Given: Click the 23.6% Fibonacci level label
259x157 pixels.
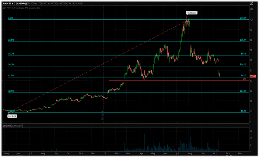Looking at the screenshot, I should pyautogui.click(x=11, y=40).
